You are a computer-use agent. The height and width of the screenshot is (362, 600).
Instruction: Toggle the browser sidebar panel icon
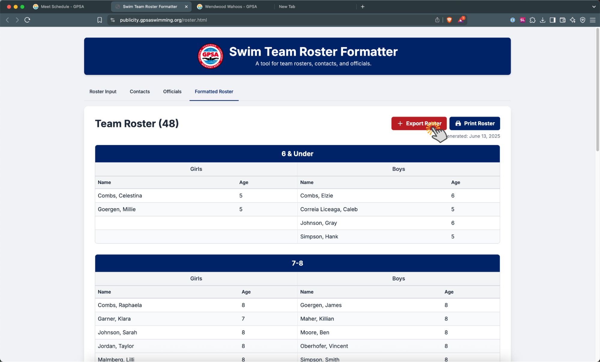553,20
